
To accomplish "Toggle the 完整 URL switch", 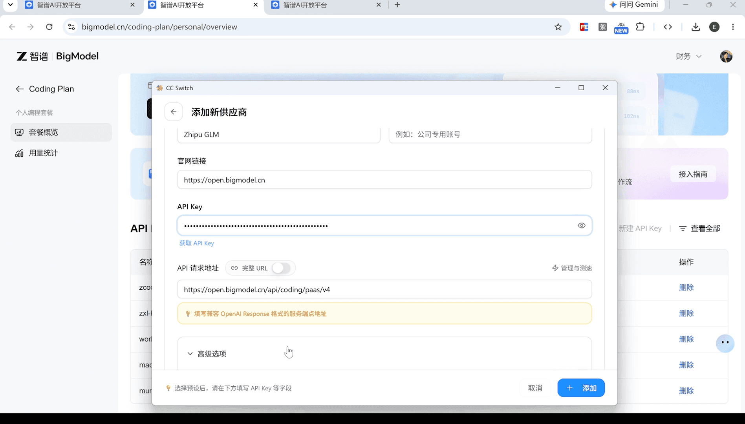I will tap(281, 268).
